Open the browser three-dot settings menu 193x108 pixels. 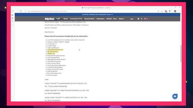[x=179, y=11]
